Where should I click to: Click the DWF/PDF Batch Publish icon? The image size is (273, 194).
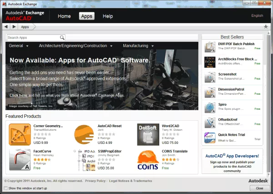click(210, 47)
